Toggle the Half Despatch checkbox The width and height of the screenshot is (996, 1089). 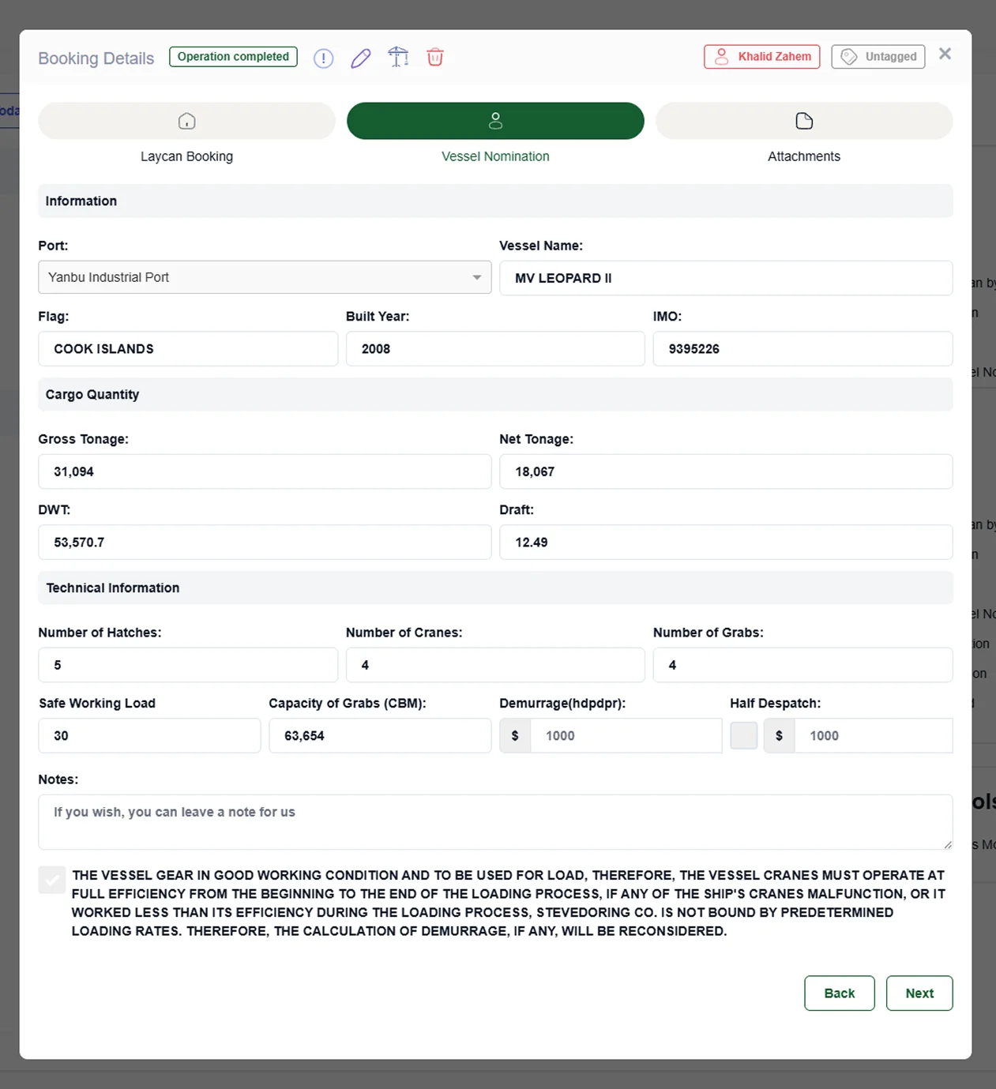[743, 735]
